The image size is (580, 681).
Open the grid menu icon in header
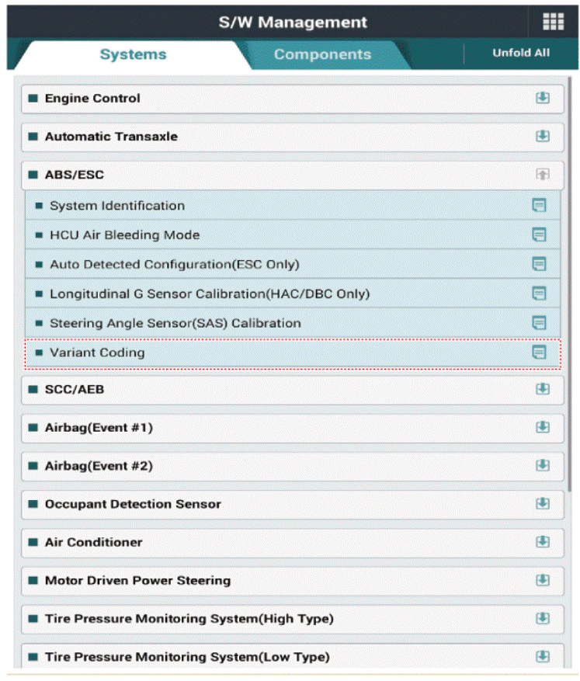552,22
